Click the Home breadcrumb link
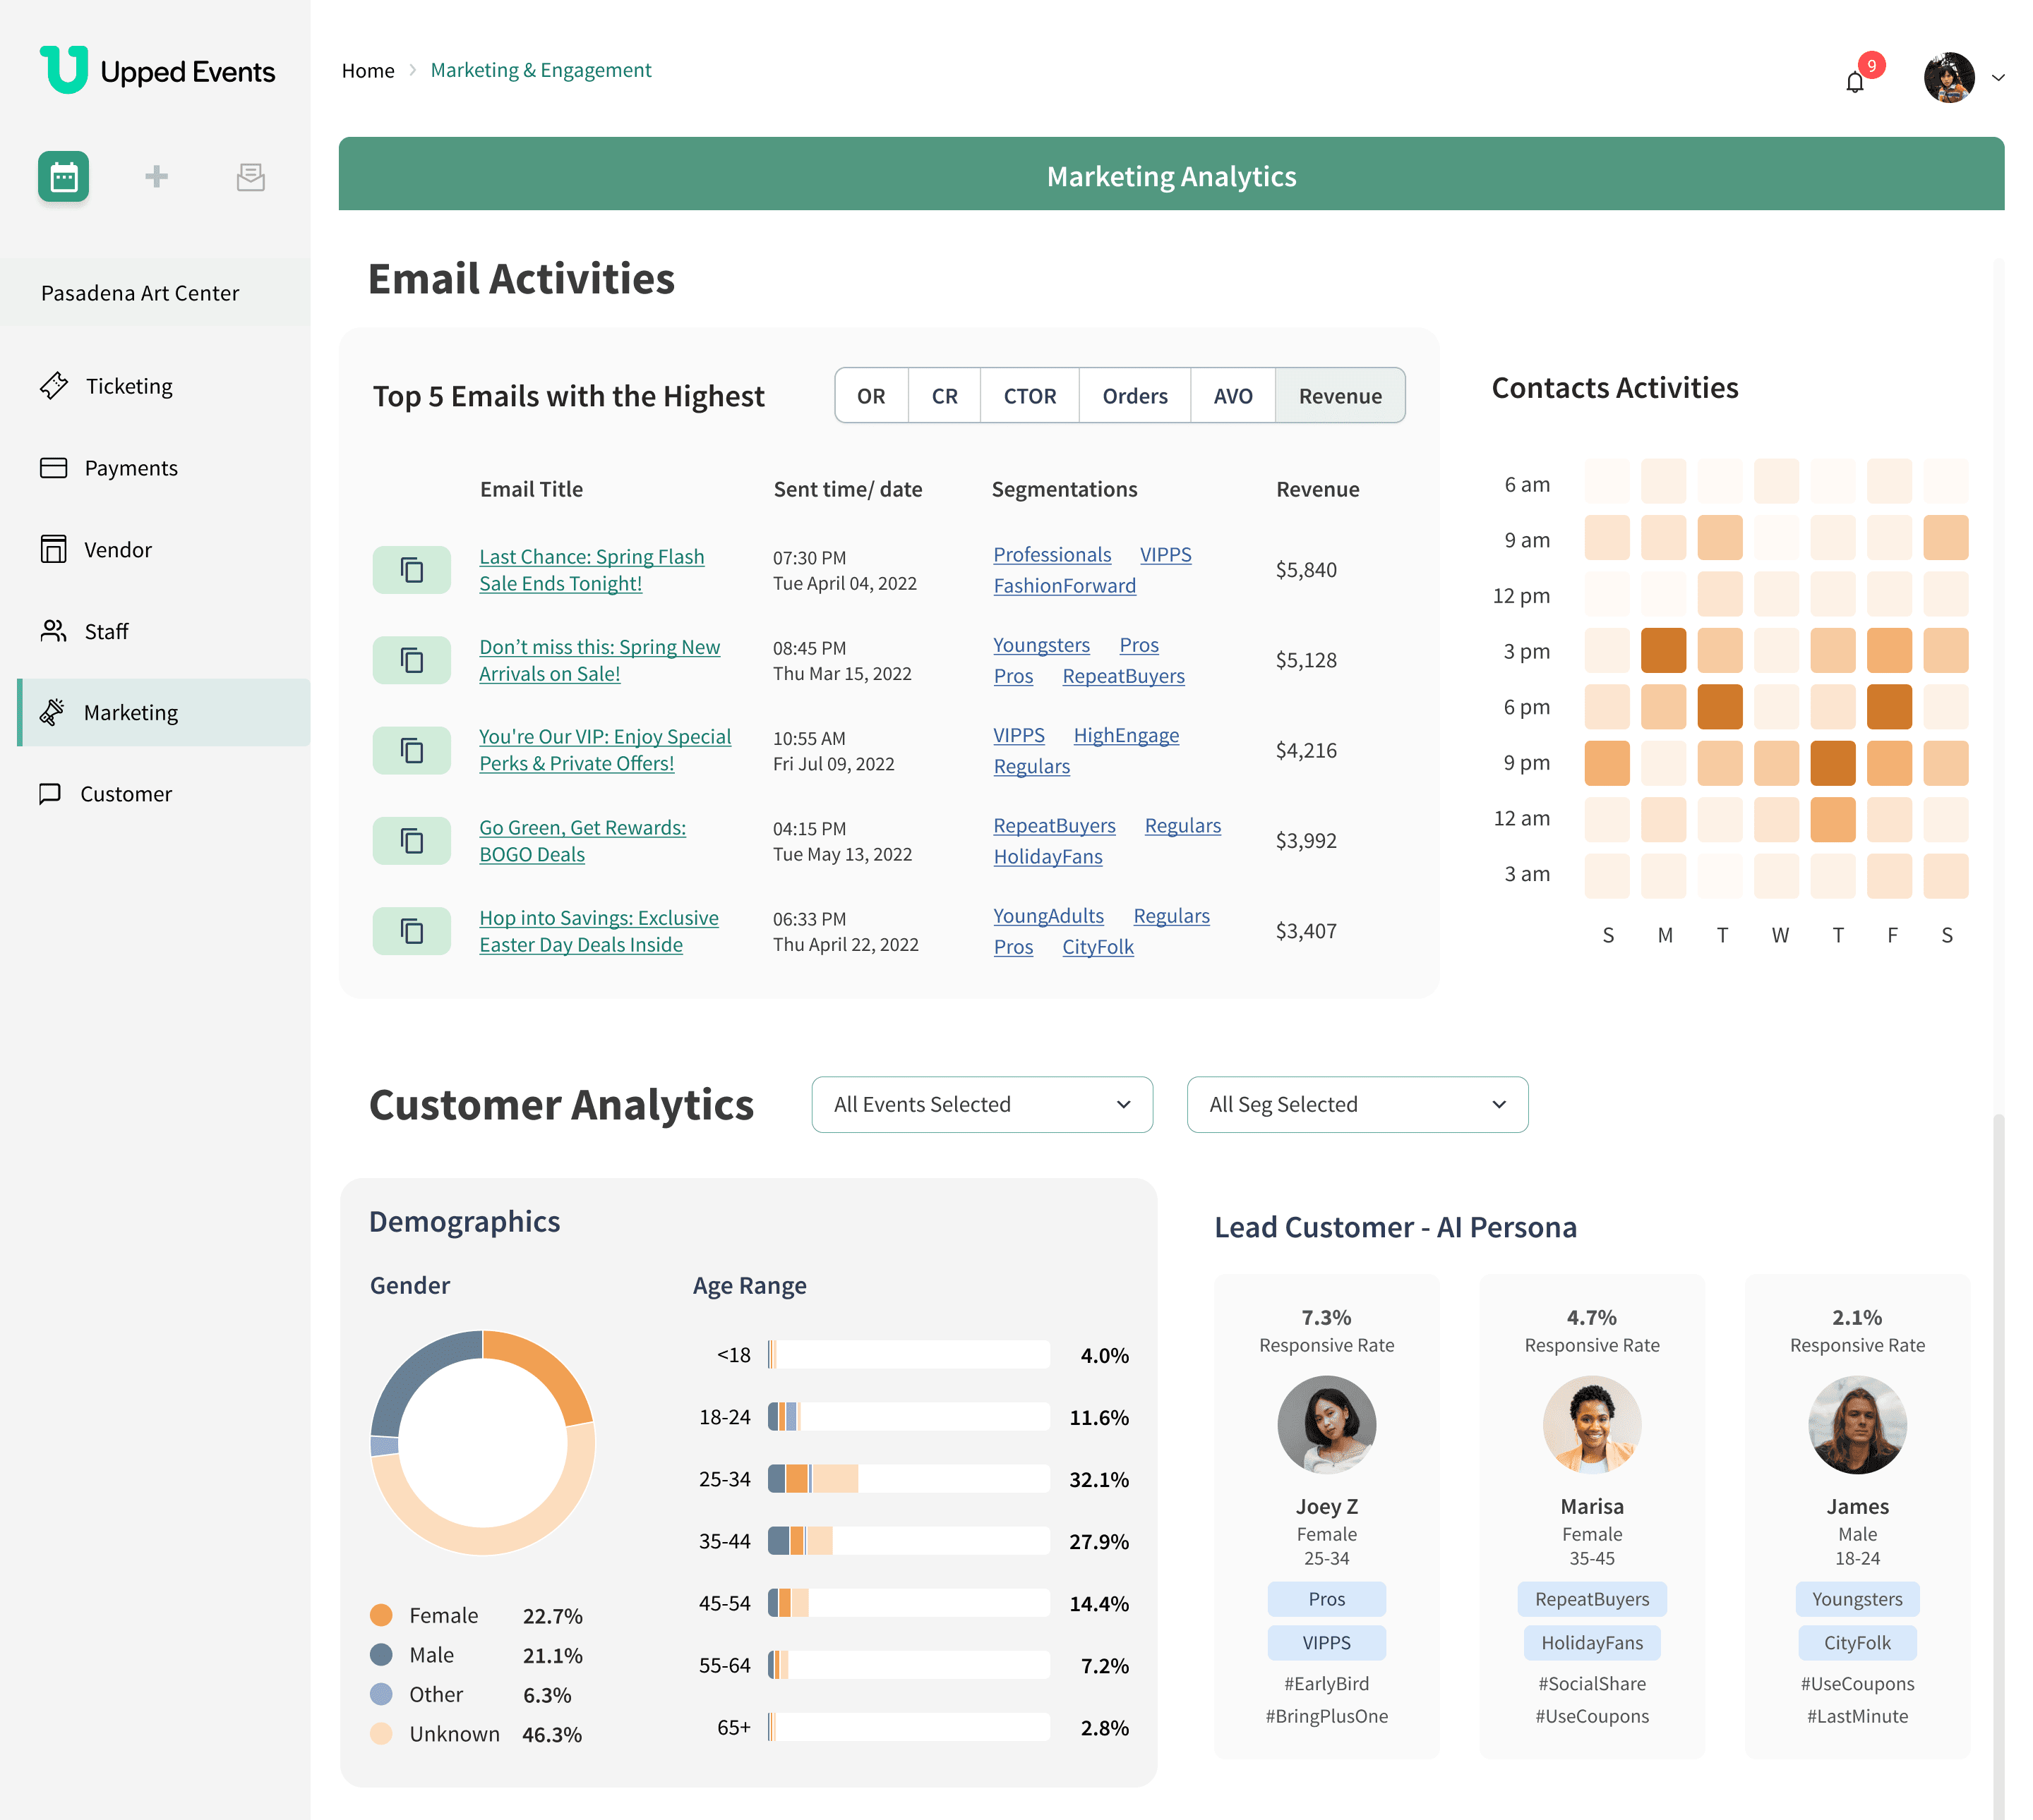The width and height of the screenshot is (2033, 1820). [x=367, y=70]
